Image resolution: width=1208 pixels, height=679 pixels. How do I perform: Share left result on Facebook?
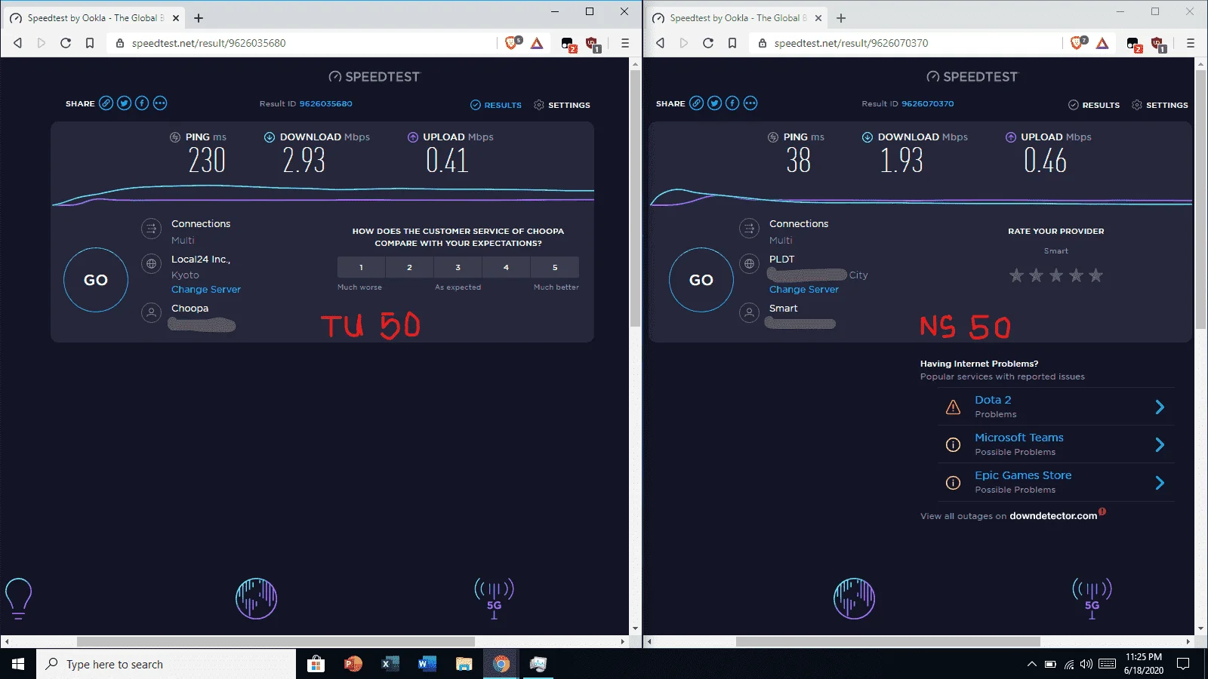pos(142,103)
